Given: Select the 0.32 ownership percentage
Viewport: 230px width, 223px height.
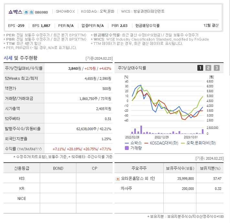Looking at the screenshot, I should 218,189.
